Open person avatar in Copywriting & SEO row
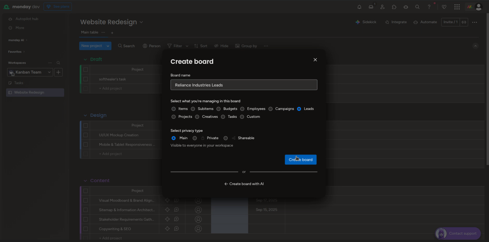Image resolution: width=489 pixels, height=242 pixels. (x=198, y=229)
